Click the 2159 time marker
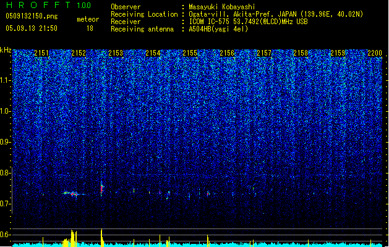 click(x=338, y=53)
